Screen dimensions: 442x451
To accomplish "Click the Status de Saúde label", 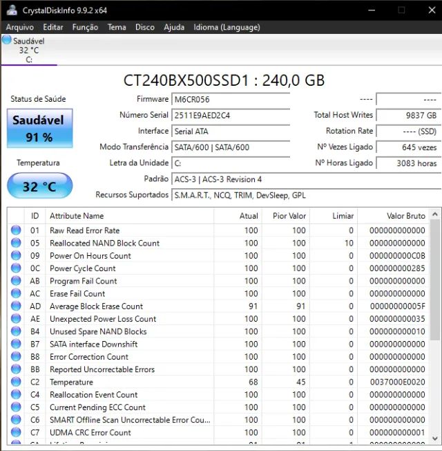I will 38,99.
